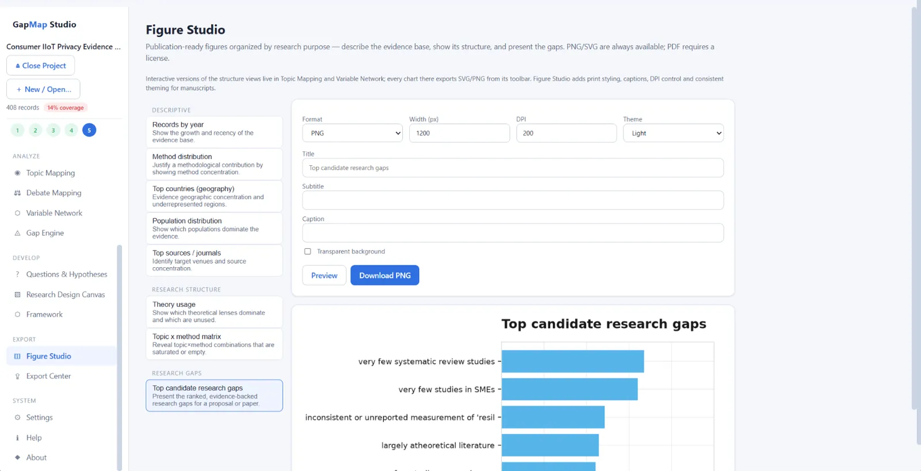The width and height of the screenshot is (921, 471).
Task: Click the About diamond icon
Action: 17,458
